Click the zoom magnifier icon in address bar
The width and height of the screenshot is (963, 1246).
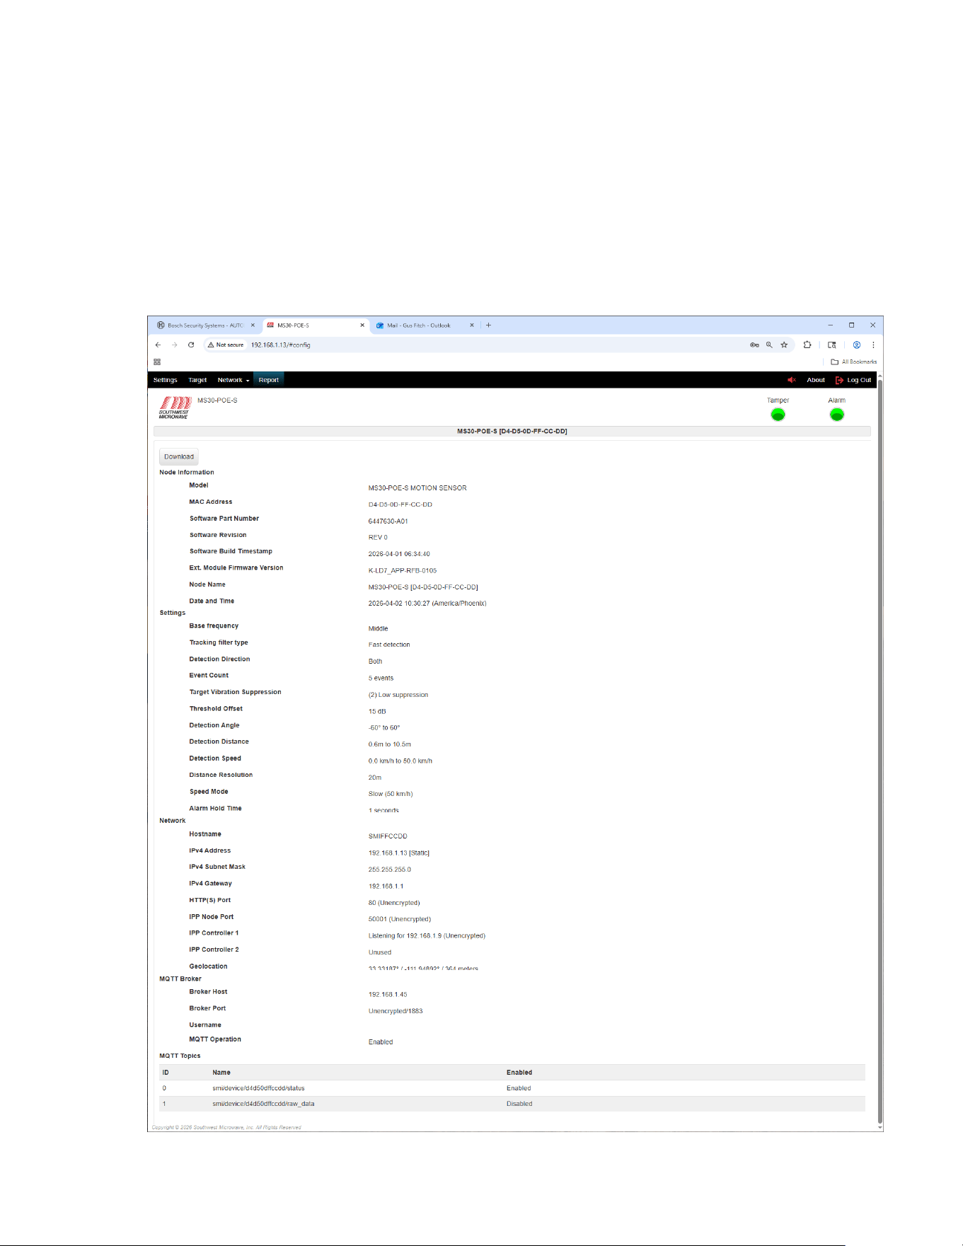pyautogui.click(x=769, y=345)
